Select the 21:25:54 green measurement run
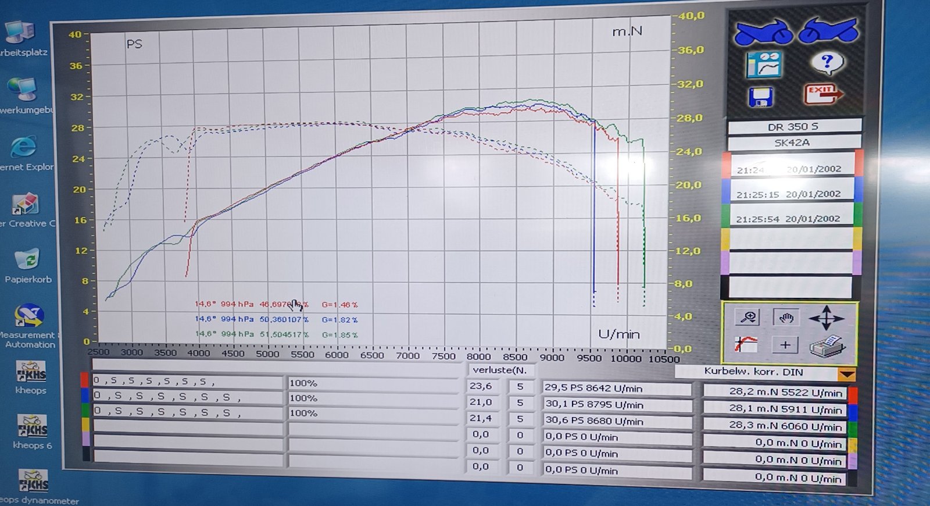This screenshot has width=930, height=506. pyautogui.click(x=788, y=219)
